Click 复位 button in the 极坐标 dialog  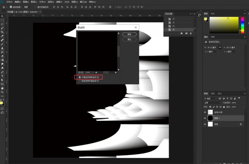(x=130, y=39)
